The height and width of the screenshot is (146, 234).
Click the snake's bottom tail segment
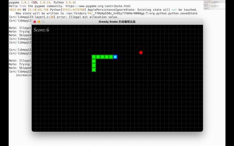(x=94, y=70)
